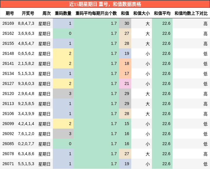Click the sum value 30 cell

(125, 23)
